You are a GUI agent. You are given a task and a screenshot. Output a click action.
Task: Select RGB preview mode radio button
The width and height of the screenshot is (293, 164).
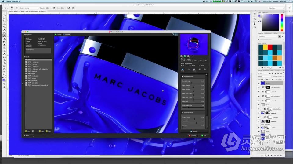click(x=181, y=61)
